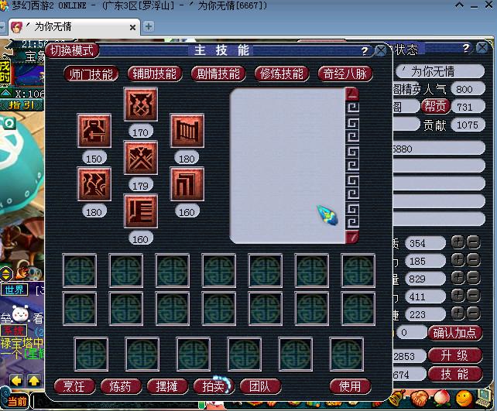497x411 pixels.
Task: Click the skill description scrollbar track
Action: [x=352, y=165]
